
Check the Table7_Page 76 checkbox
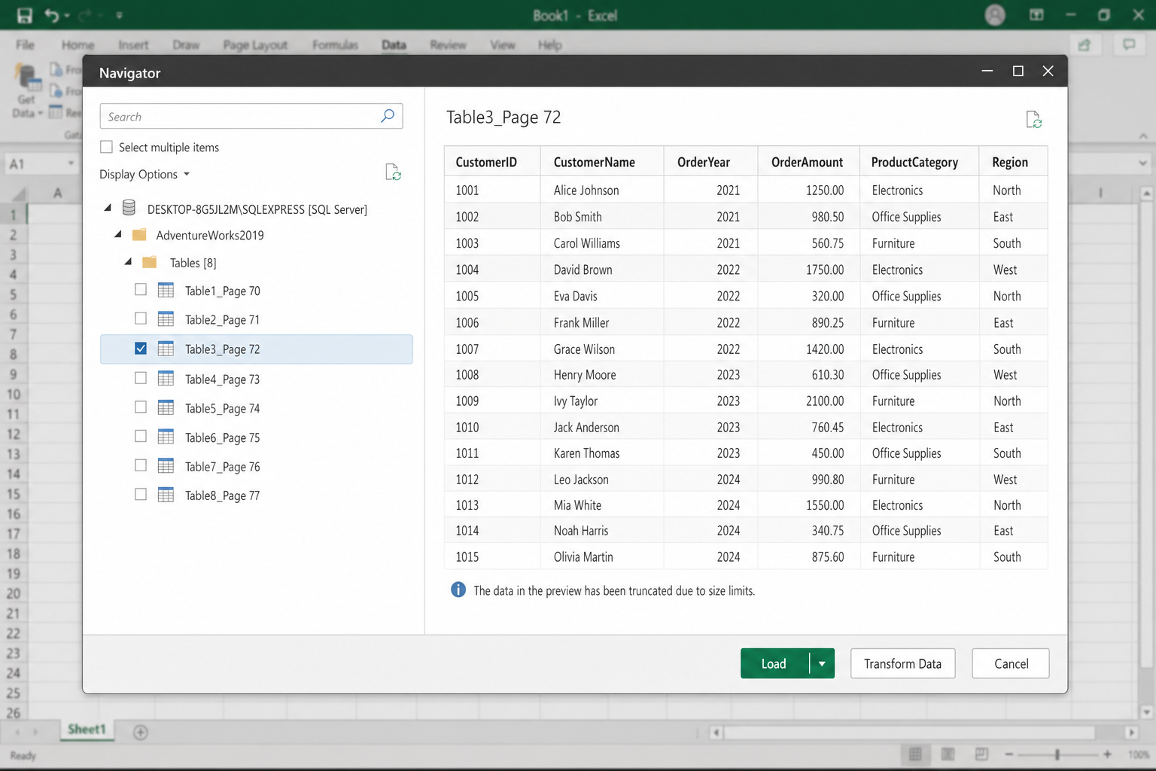(x=141, y=465)
